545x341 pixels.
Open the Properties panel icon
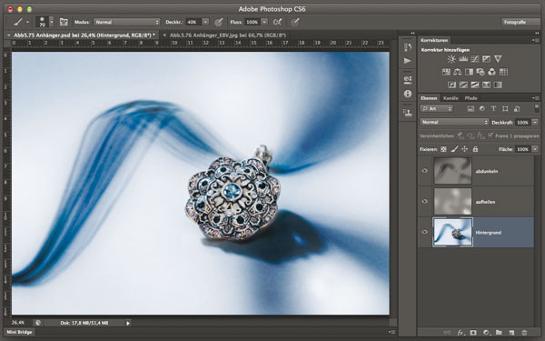[408, 80]
